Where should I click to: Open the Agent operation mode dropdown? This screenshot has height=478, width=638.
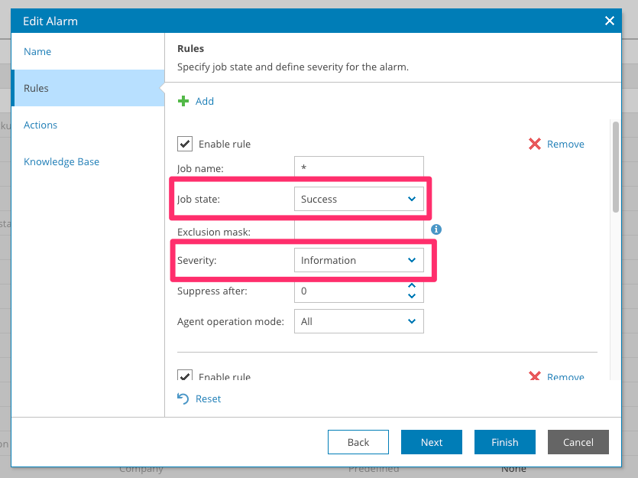pos(358,321)
